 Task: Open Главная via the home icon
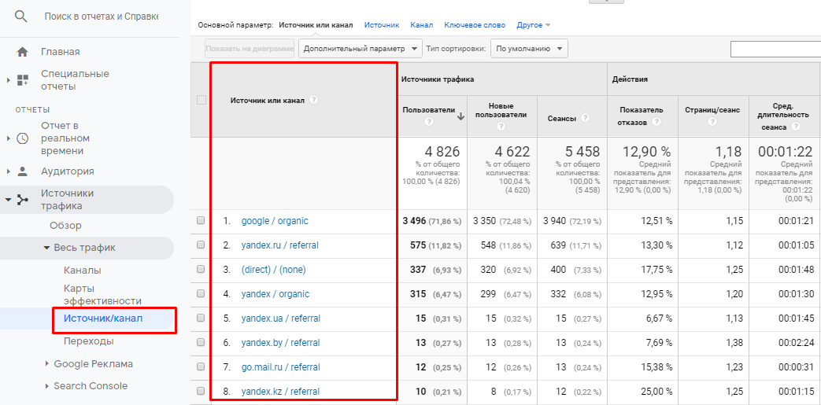coord(22,52)
